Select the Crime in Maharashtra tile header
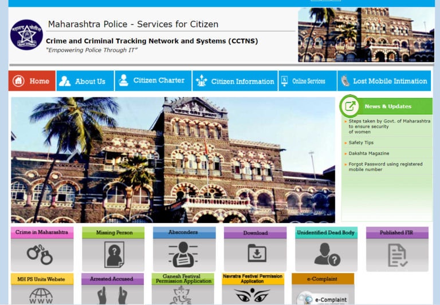Image resolution: width=440 pixels, height=305 pixels. (x=42, y=232)
